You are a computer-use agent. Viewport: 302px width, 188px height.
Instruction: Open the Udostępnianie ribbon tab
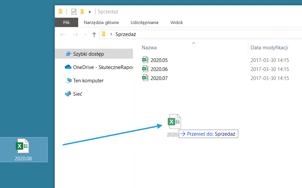145,22
